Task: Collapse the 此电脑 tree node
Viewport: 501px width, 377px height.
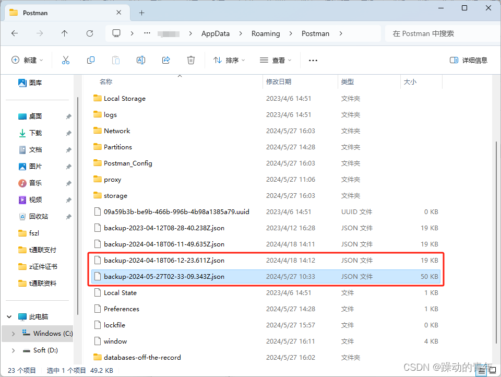Action: click(9, 317)
